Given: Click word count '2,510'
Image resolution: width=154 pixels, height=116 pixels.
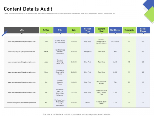Looking at the screenshot, I should click(115, 103).
